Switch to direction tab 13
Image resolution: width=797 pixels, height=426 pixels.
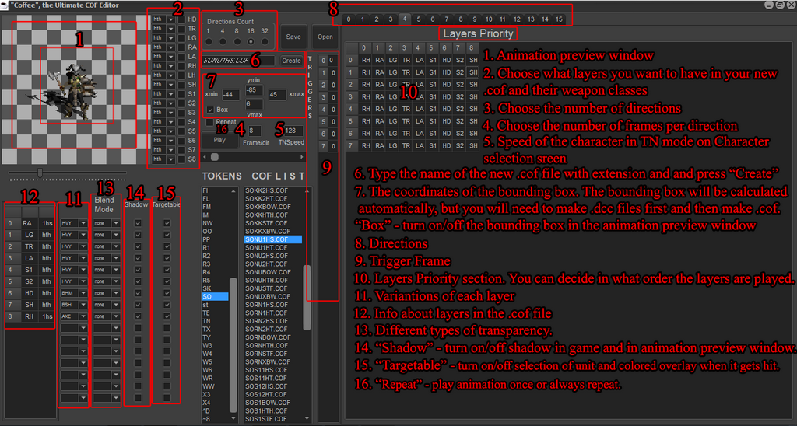pyautogui.click(x=531, y=19)
